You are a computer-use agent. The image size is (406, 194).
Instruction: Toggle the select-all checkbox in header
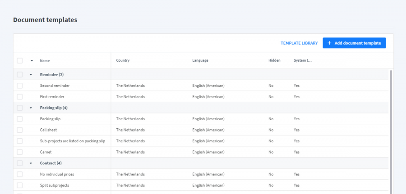coord(19,60)
